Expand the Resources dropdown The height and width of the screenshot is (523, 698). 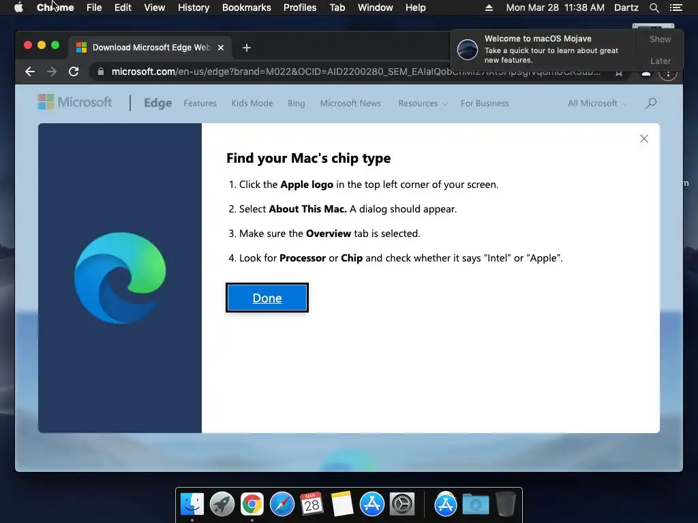pyautogui.click(x=423, y=104)
